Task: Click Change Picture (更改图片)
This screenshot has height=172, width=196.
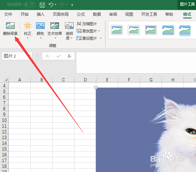Action: coord(87,31)
